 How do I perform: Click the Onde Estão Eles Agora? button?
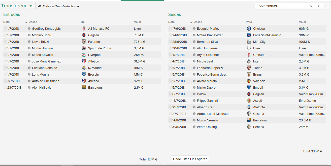pos(190,159)
